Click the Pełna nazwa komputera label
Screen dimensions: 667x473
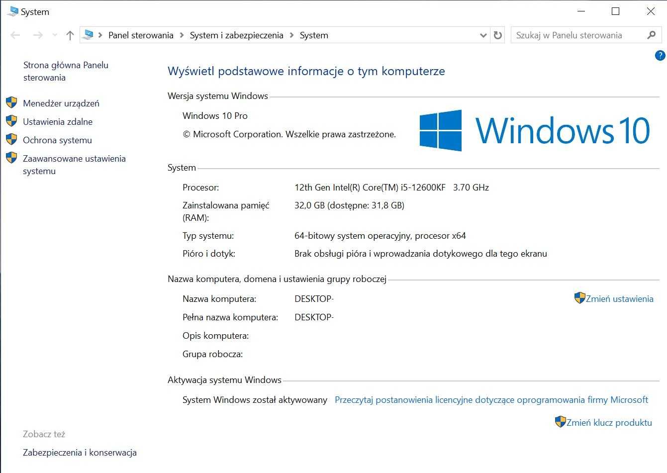click(x=230, y=317)
